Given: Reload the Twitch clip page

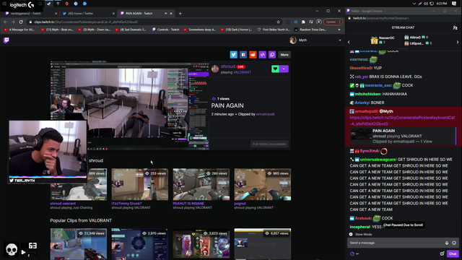Looking at the screenshot, I should click(21, 22).
